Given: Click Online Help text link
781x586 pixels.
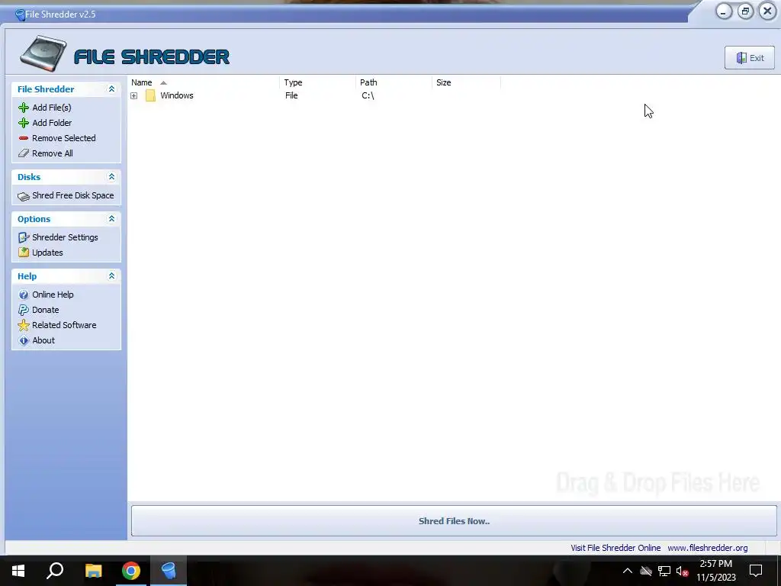Looking at the screenshot, I should (53, 295).
